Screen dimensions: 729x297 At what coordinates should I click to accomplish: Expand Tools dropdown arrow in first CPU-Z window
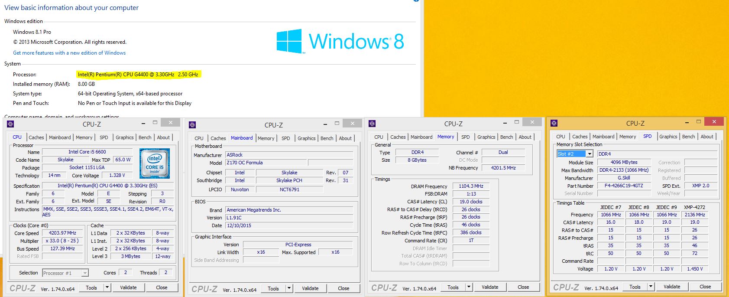[107, 287]
